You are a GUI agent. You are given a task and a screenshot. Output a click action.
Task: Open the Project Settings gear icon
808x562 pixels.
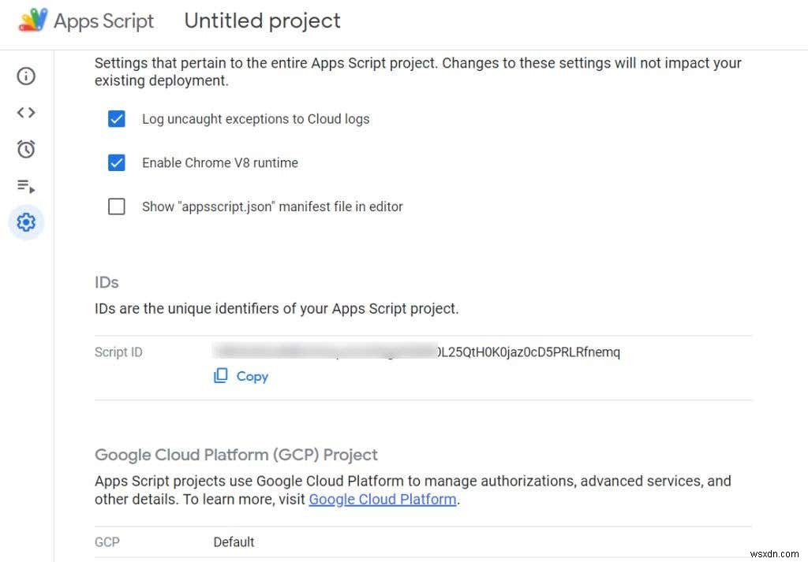(26, 222)
